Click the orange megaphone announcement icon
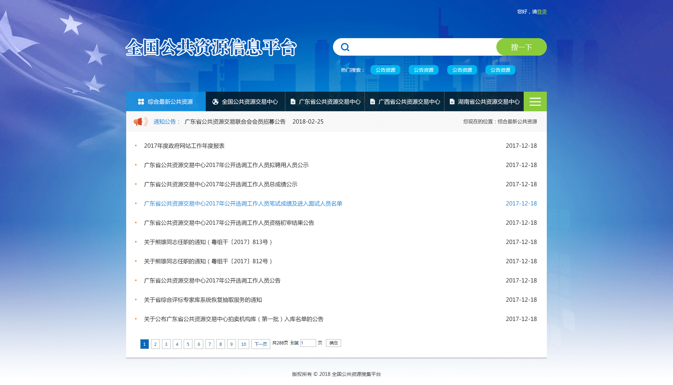673x385 pixels. (x=140, y=121)
